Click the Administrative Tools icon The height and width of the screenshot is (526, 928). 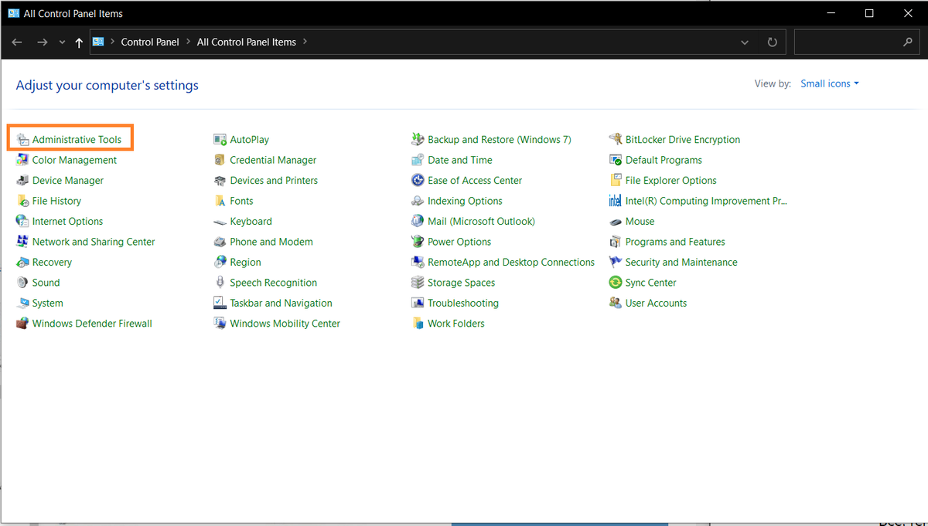[22, 140]
